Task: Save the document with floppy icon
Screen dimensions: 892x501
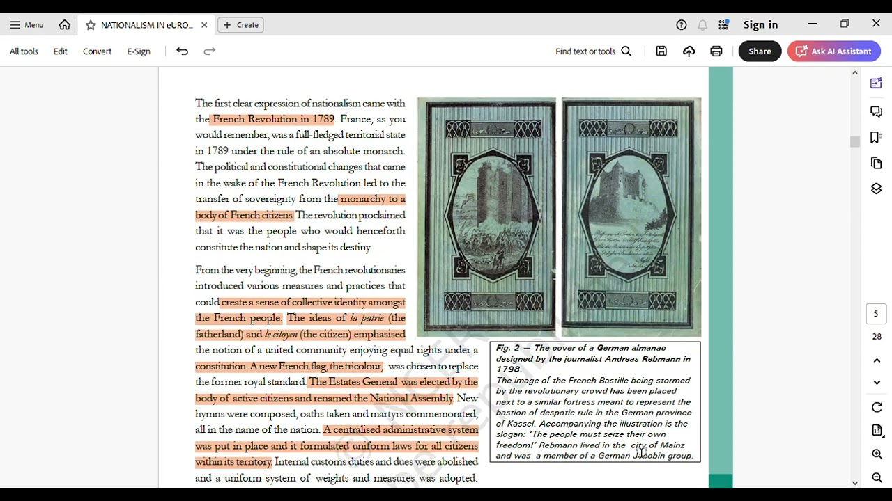Action: click(x=661, y=51)
